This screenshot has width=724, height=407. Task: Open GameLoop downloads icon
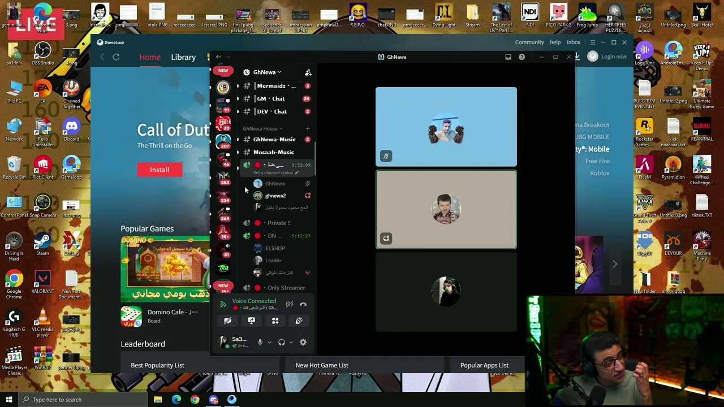pyautogui.click(x=577, y=57)
